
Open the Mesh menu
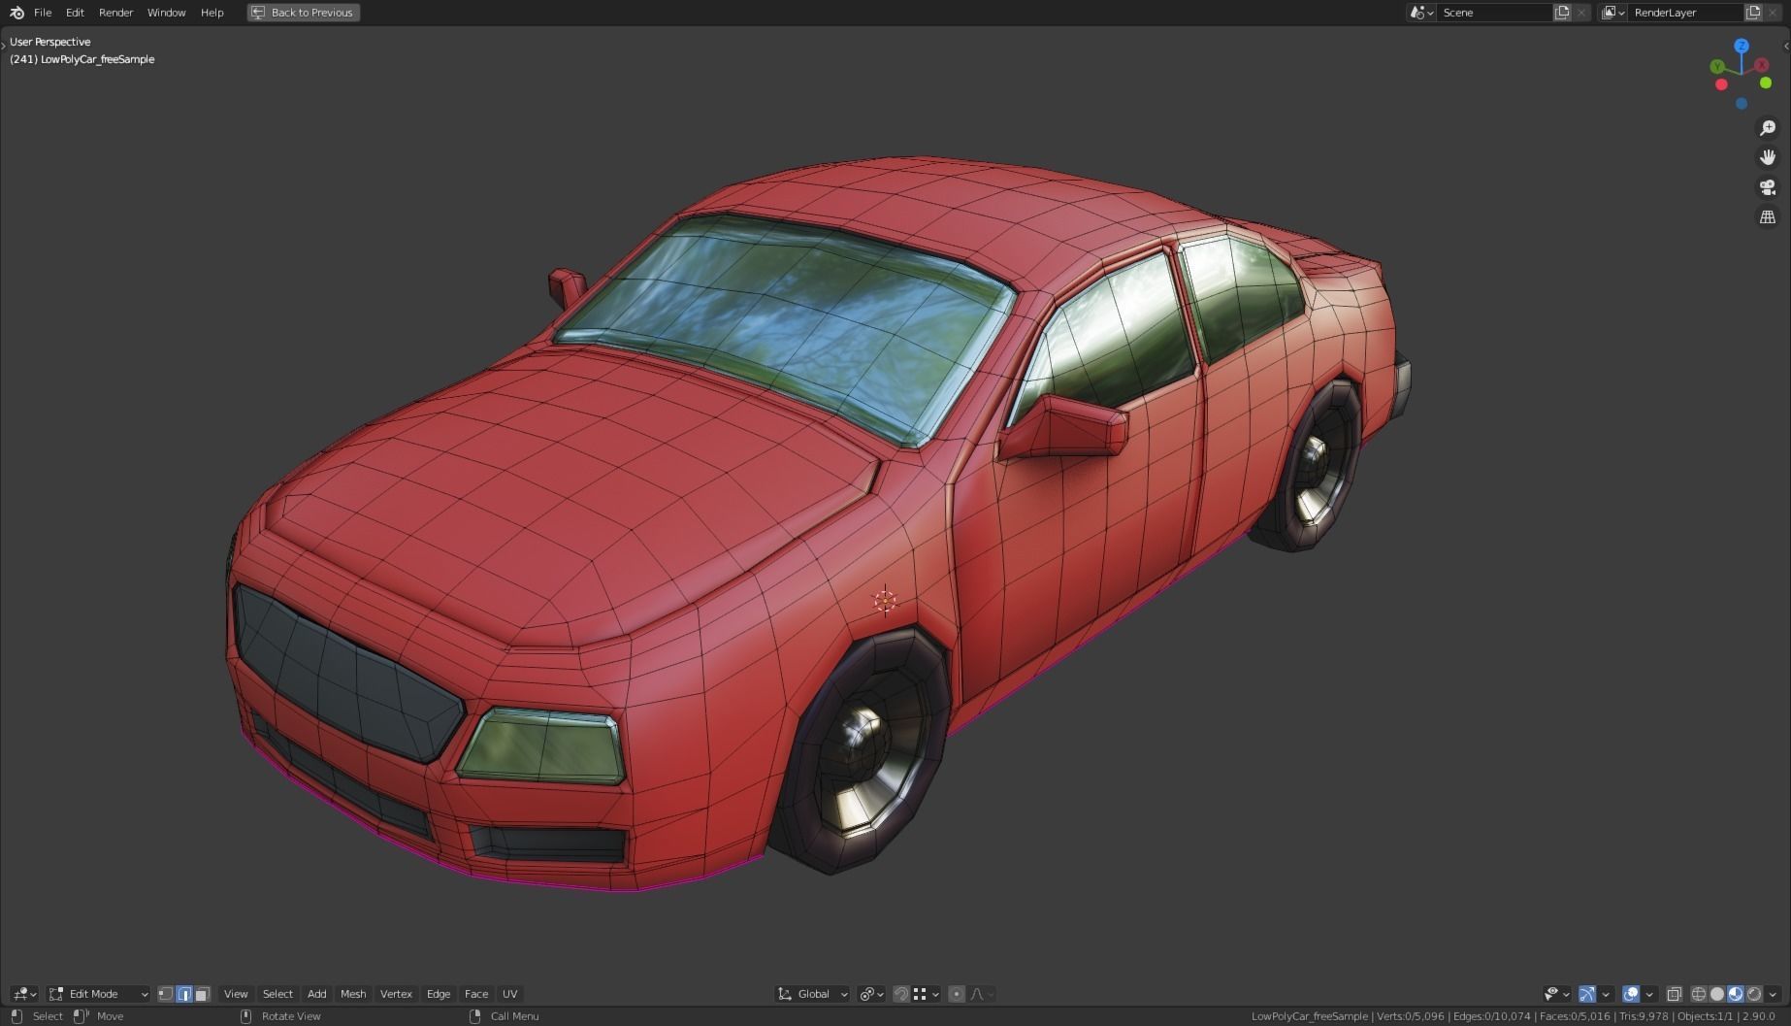[x=353, y=993]
